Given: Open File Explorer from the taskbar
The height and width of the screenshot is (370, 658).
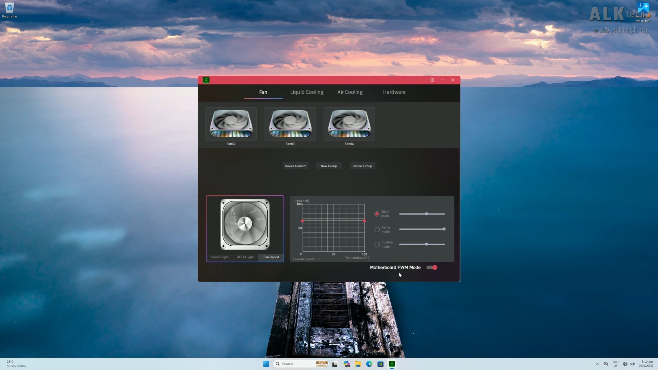Looking at the screenshot, I should pos(358,364).
